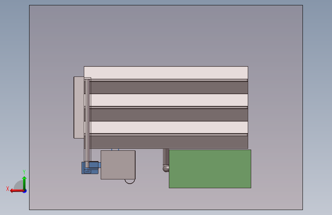Select the topmost light-colored slab
The width and height of the screenshot is (332, 215).
(166, 73)
